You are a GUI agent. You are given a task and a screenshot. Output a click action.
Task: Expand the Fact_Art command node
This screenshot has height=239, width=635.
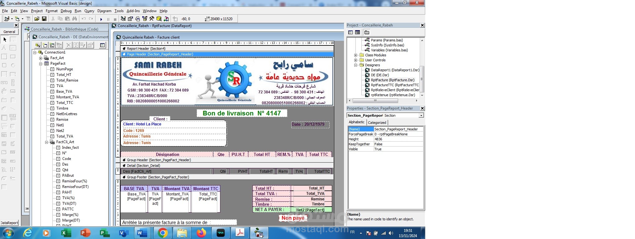tap(40, 58)
